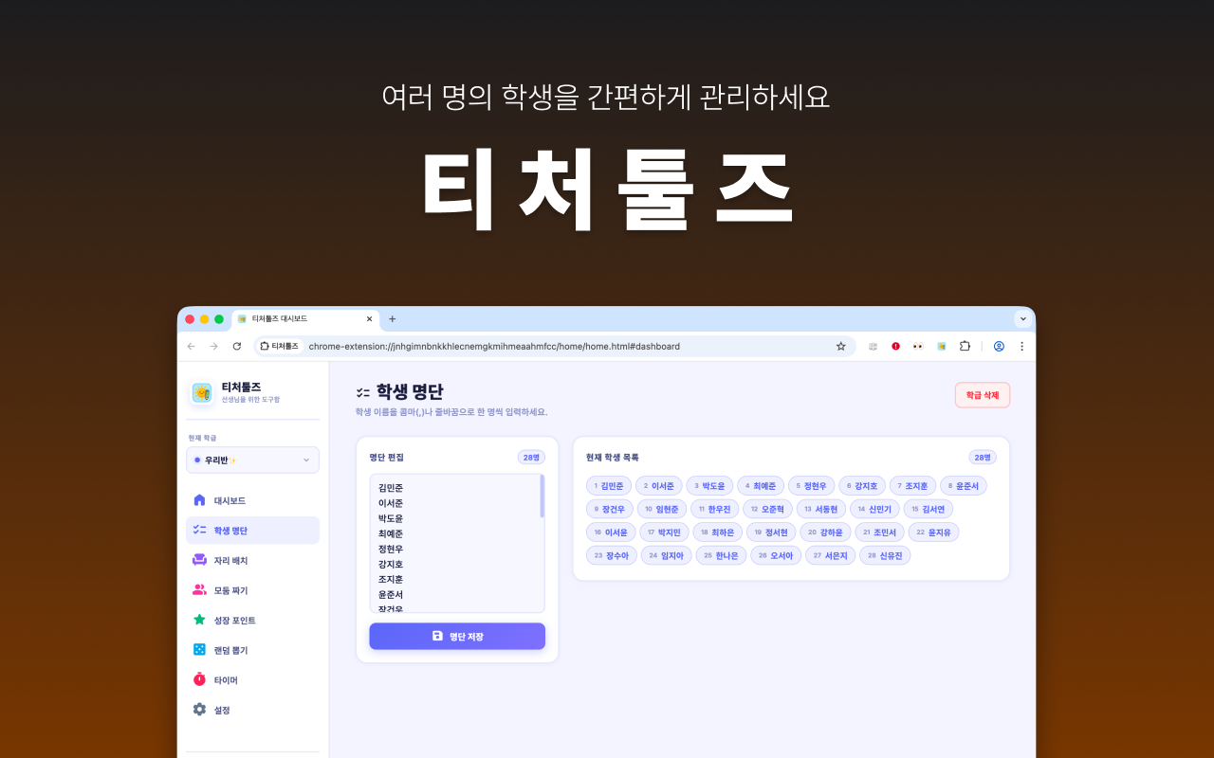Open the tab search chevron dropdown

tap(1022, 319)
